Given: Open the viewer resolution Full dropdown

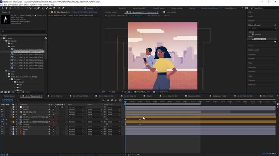Looking at the screenshot, I should 117,92.
